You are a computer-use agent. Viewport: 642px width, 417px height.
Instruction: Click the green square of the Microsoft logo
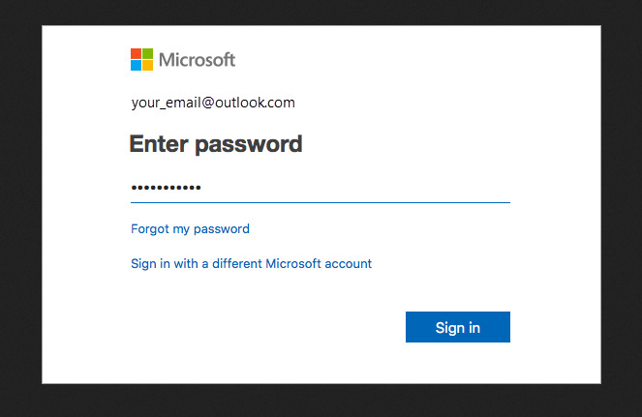[x=148, y=53]
